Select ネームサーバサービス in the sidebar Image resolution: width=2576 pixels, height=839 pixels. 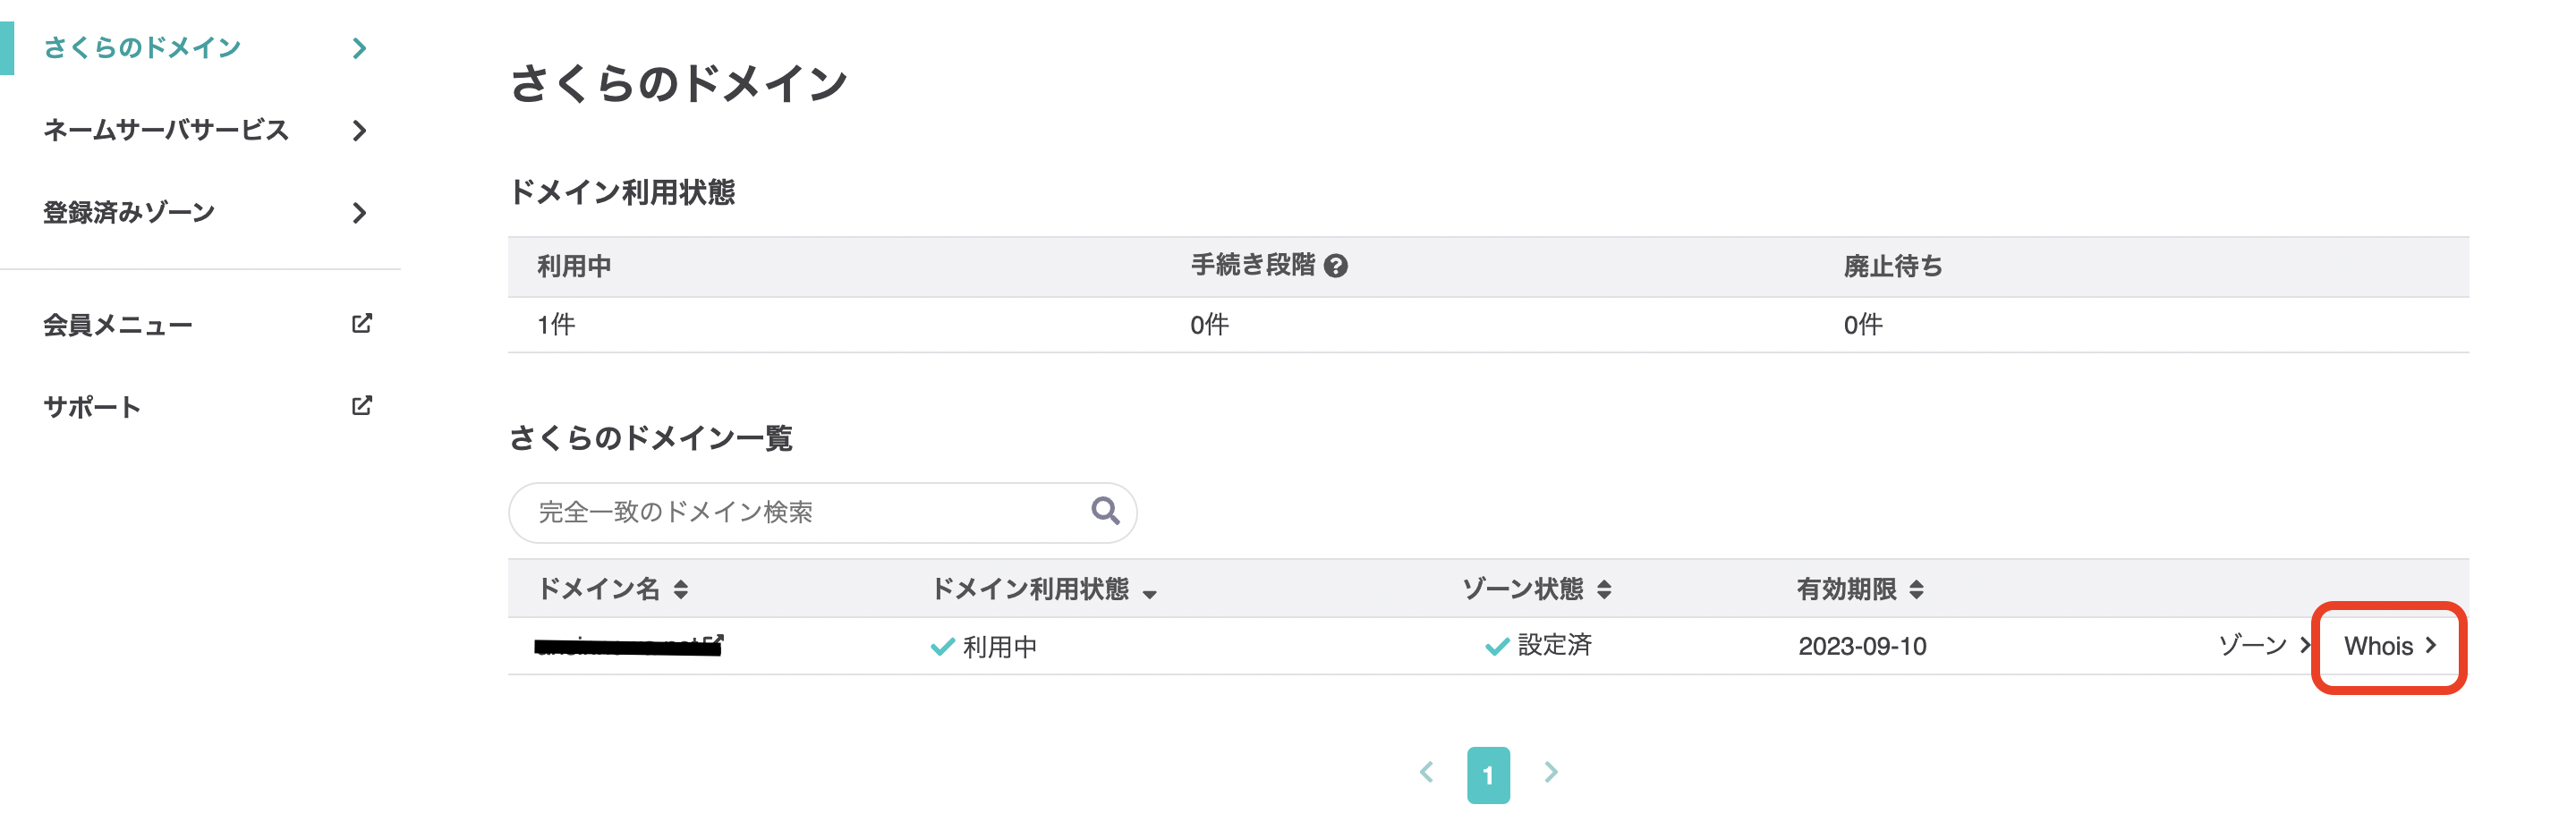coord(165,130)
